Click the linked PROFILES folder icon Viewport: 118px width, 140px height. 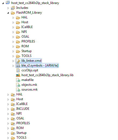[x=13, y=124]
